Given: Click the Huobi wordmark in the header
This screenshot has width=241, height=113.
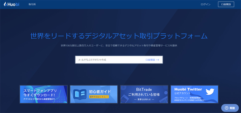Looking at the screenshot, I should point(14,4).
